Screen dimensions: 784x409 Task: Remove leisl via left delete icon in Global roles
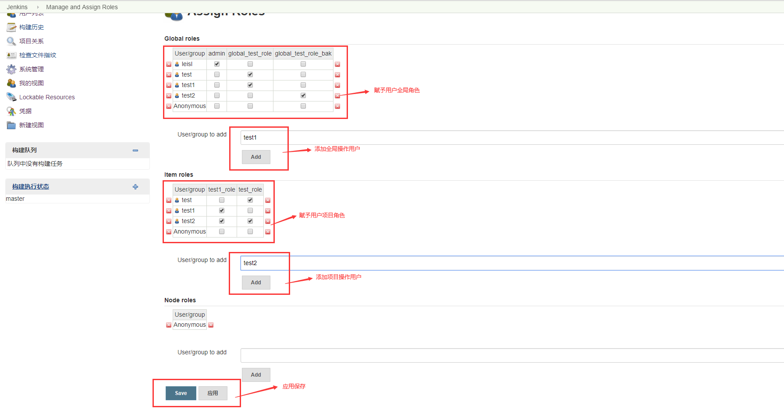pos(169,64)
